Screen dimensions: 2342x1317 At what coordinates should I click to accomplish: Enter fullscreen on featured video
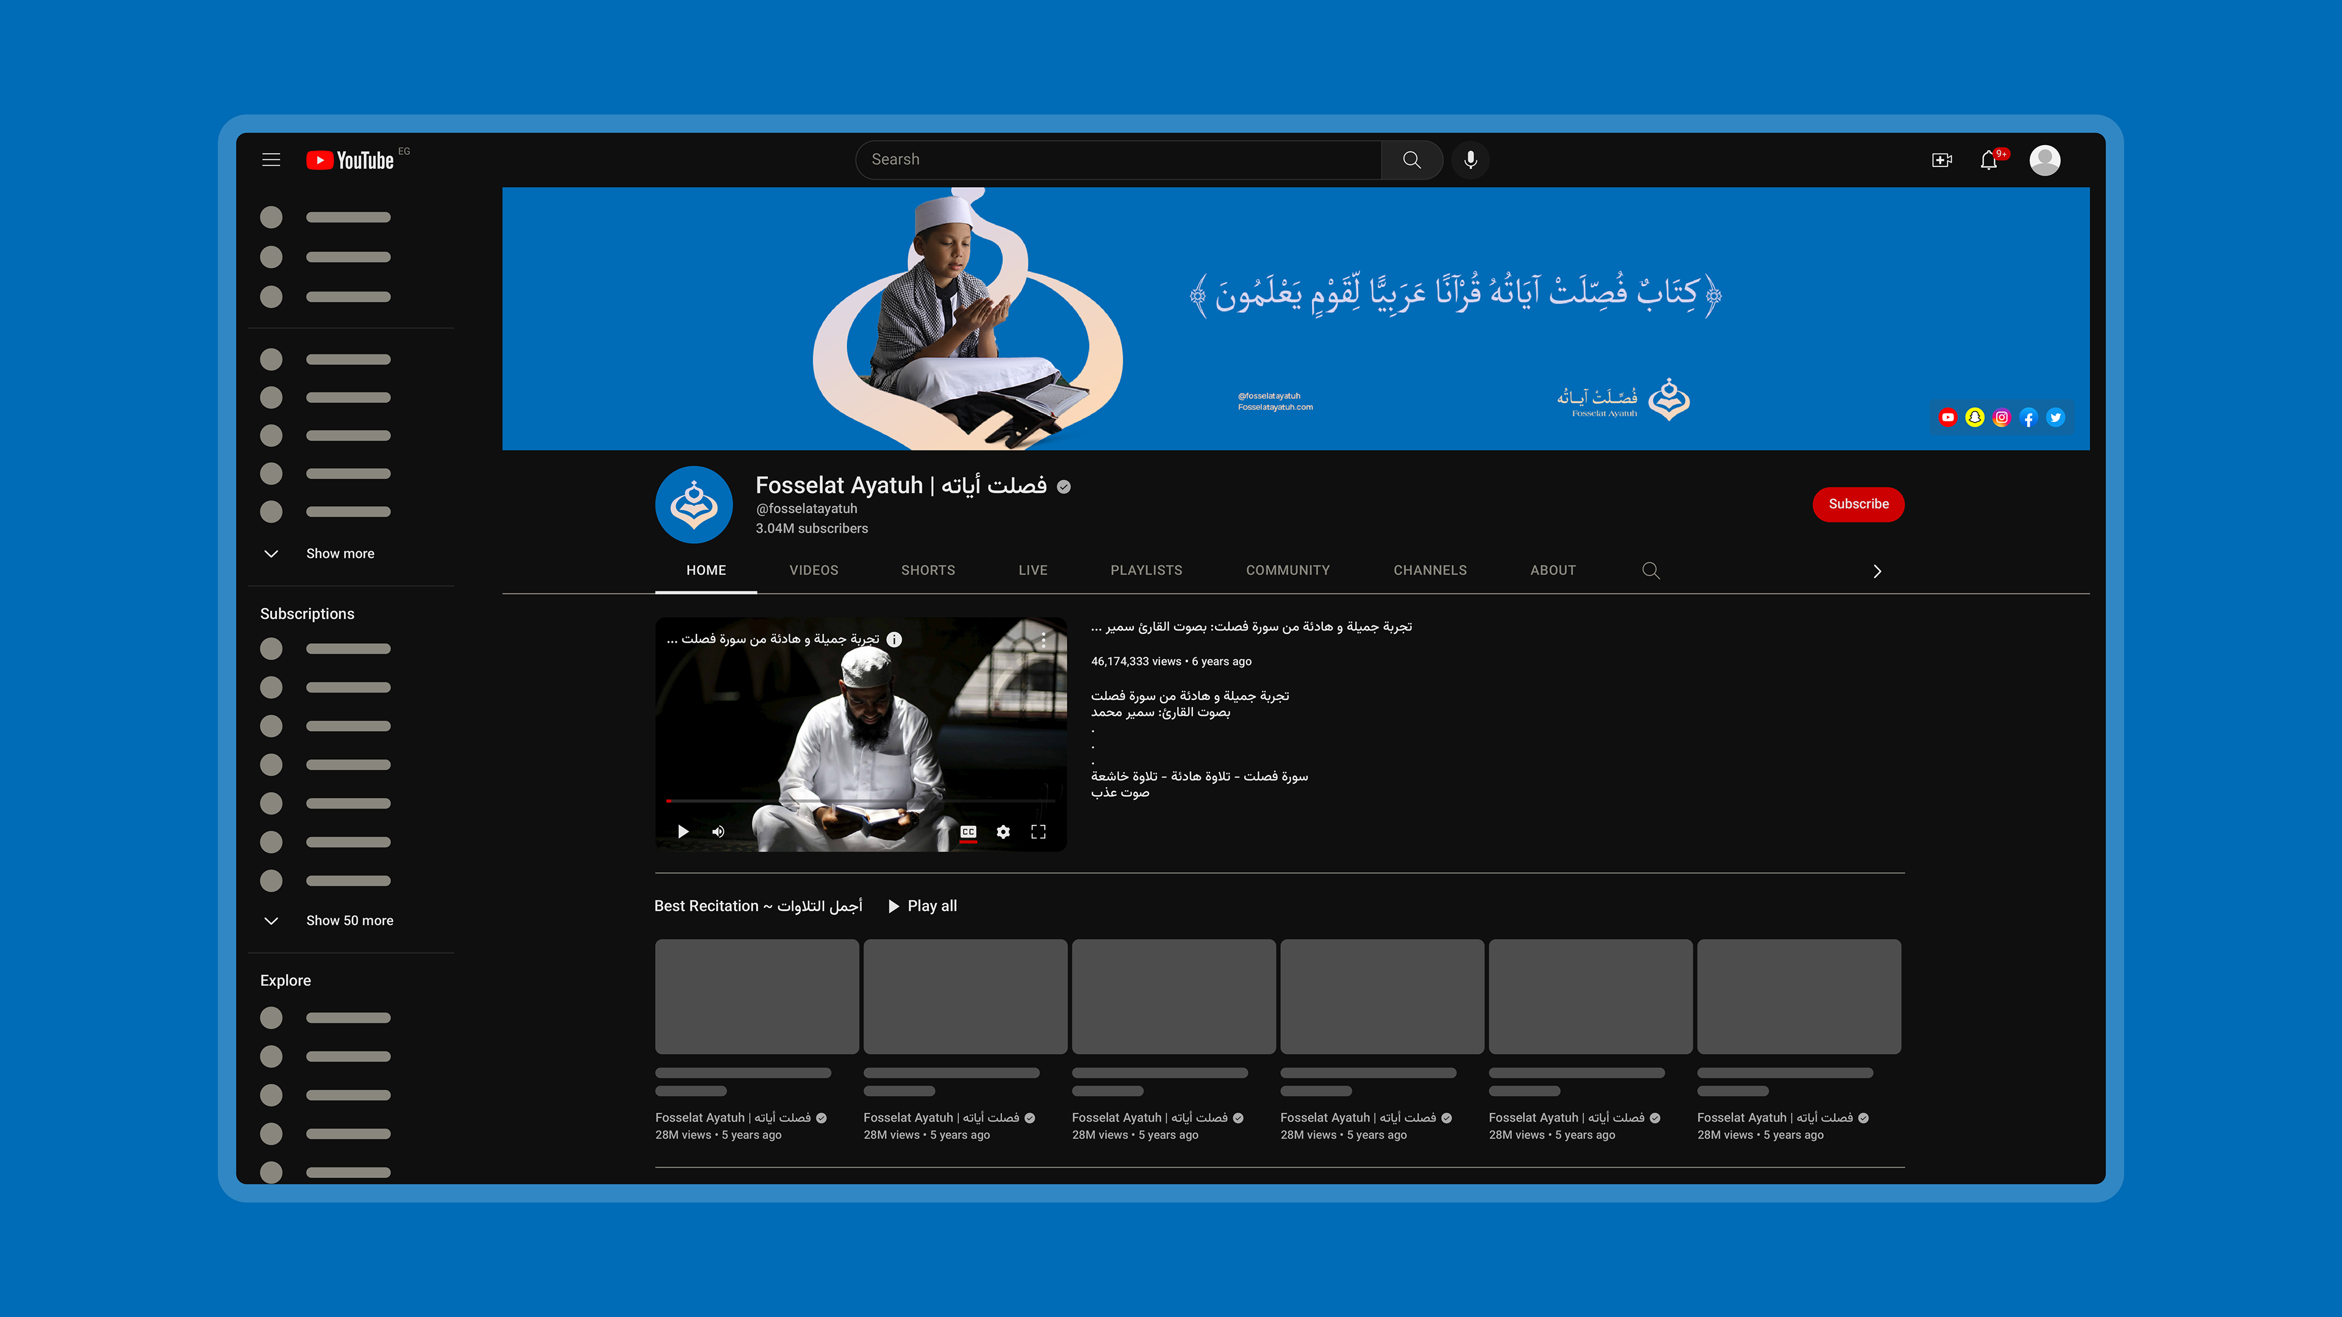[1038, 832]
